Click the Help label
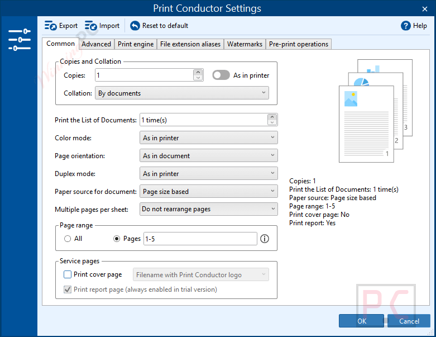The height and width of the screenshot is (337, 436). (420, 26)
